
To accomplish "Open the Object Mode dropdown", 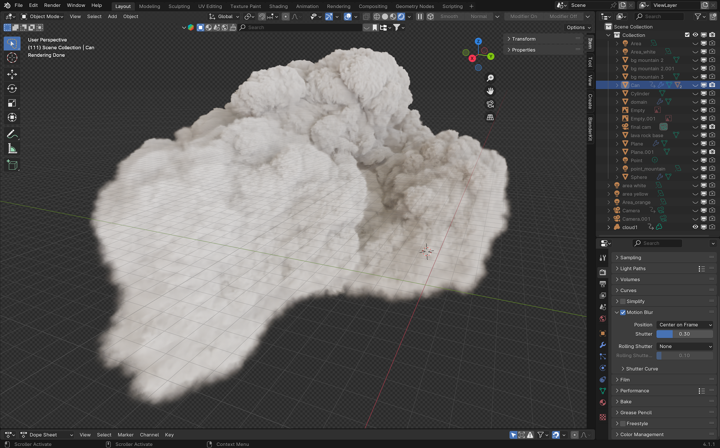I will (42, 16).
